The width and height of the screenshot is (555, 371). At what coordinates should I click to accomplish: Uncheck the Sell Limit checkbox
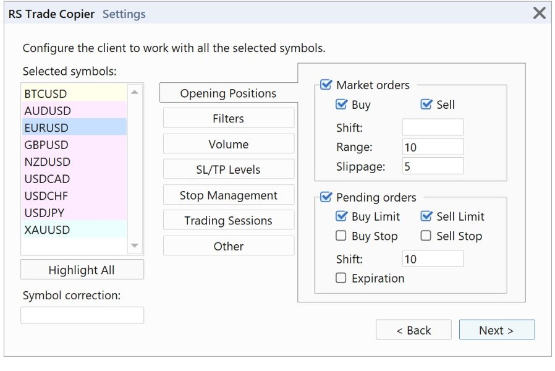tap(426, 216)
